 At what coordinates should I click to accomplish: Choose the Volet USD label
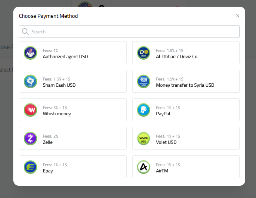click(x=166, y=142)
